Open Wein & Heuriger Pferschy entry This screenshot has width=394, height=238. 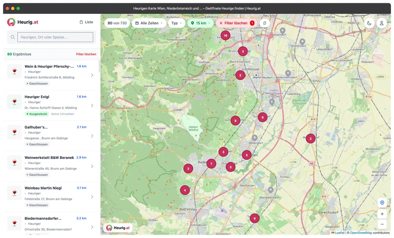[52, 75]
